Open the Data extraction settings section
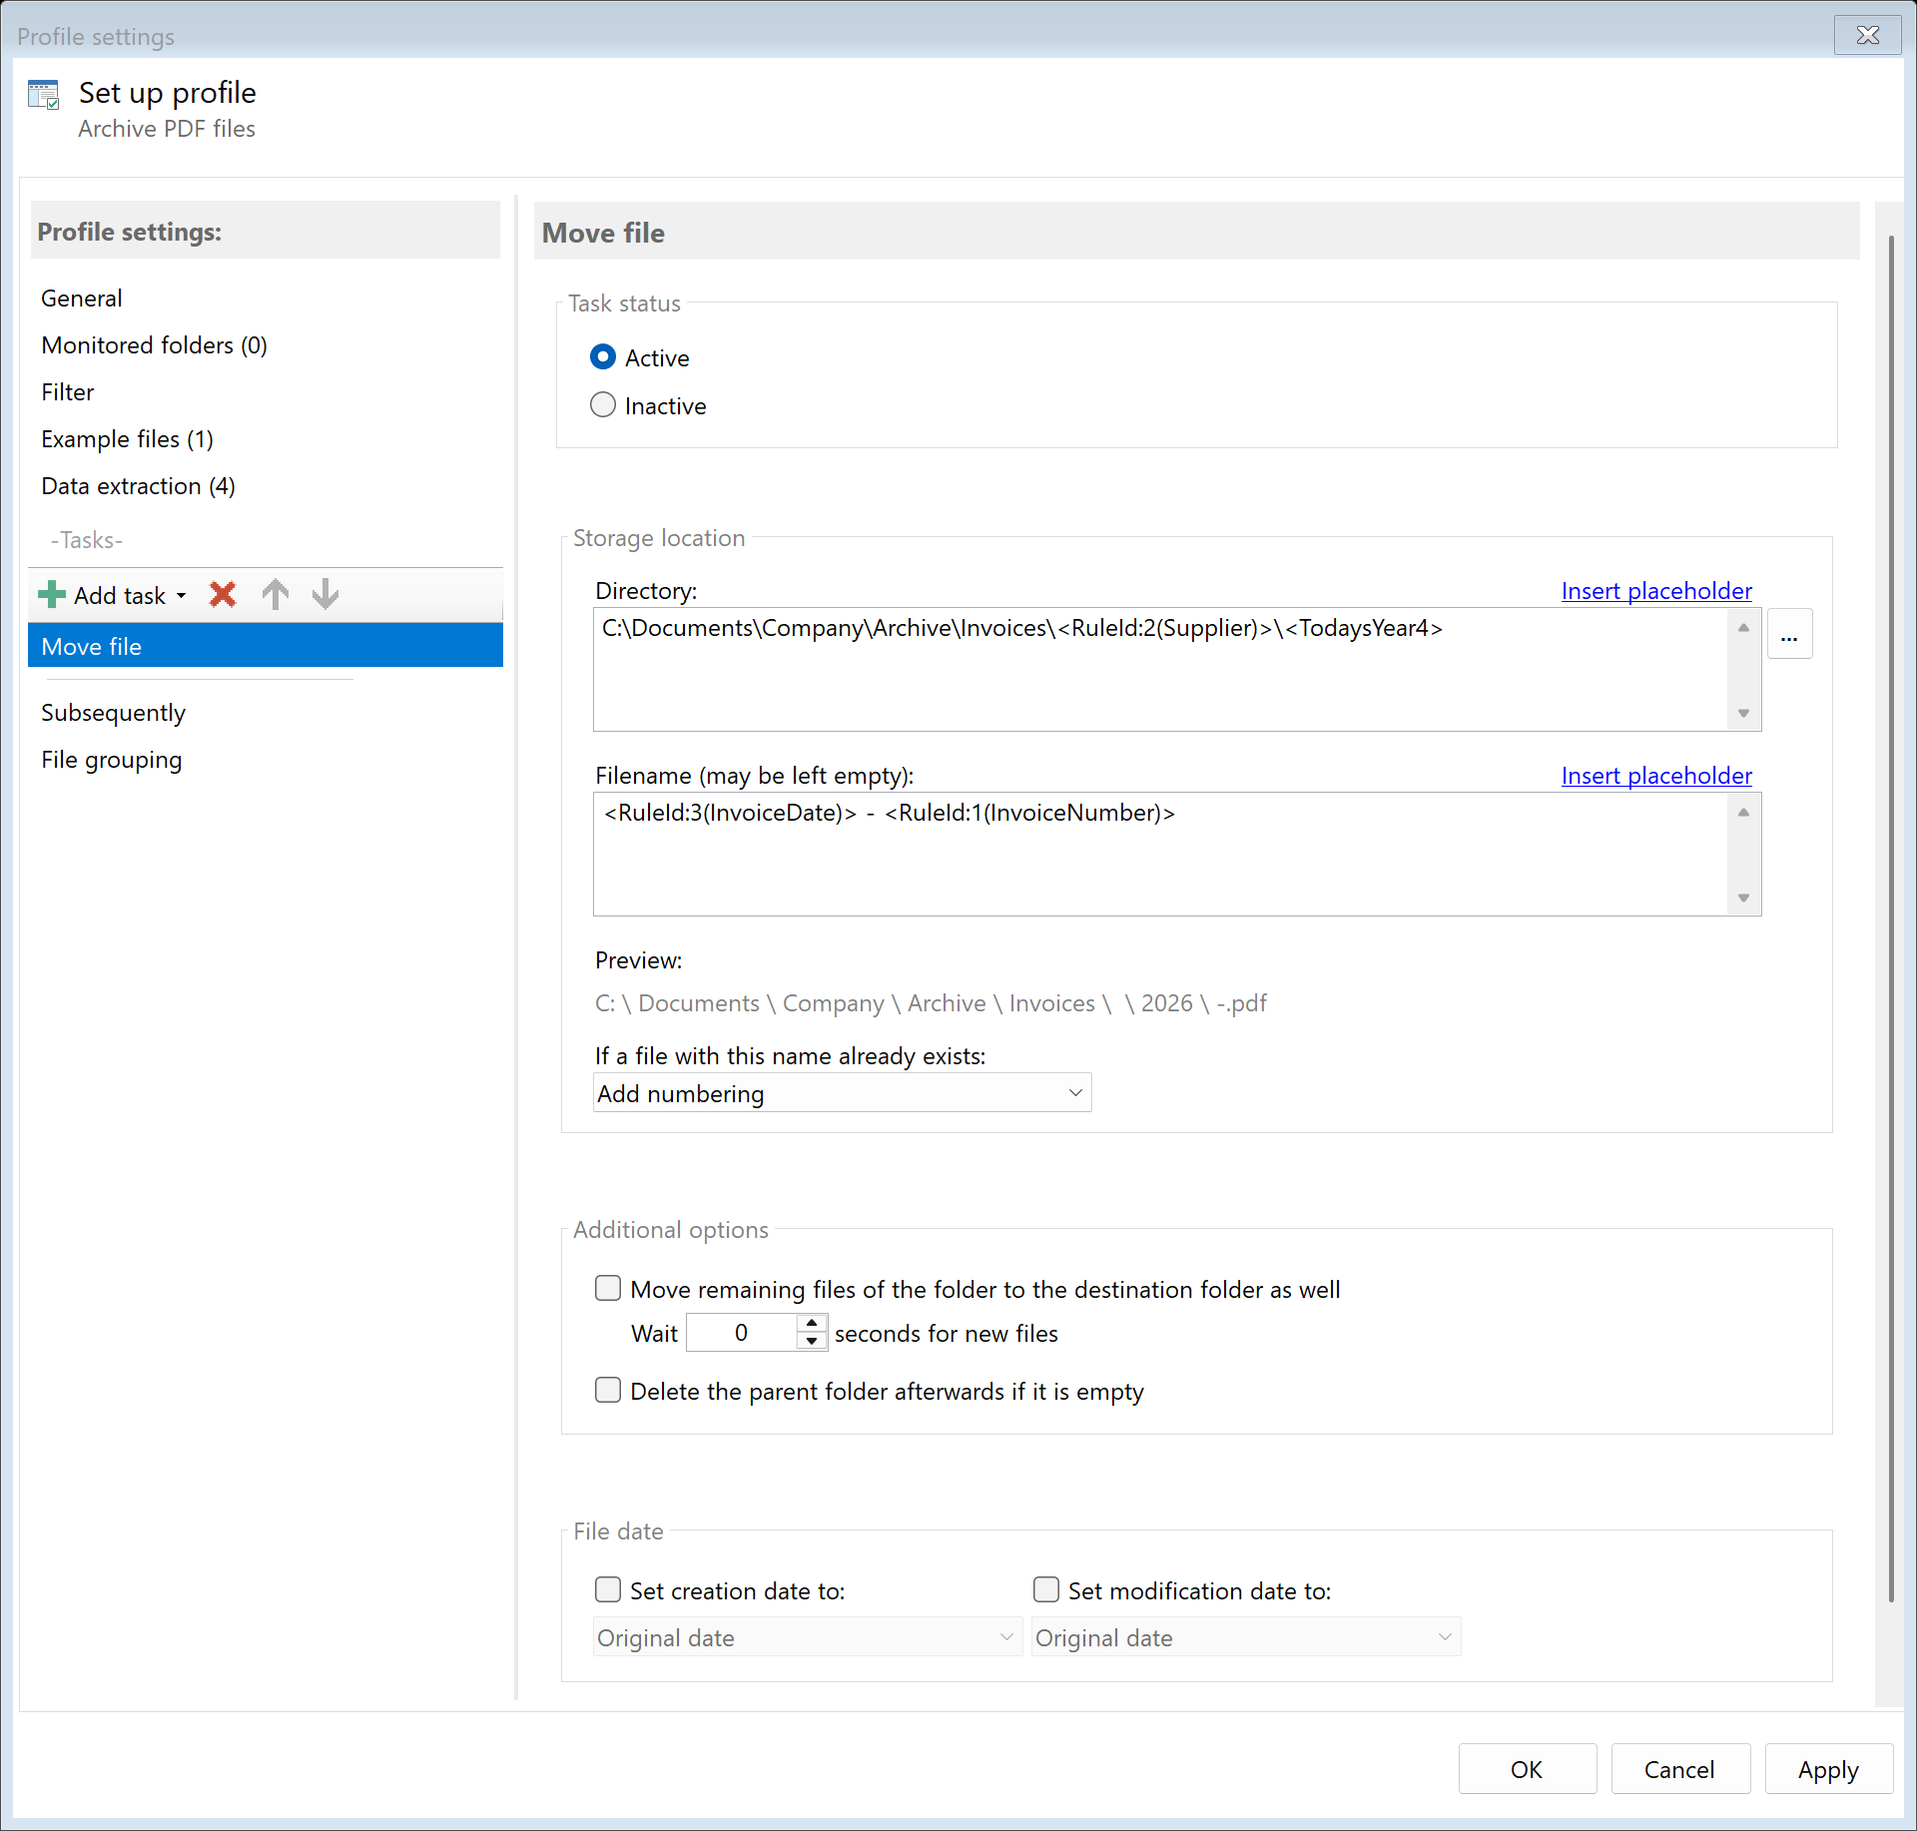This screenshot has width=1917, height=1831. pyautogui.click(x=138, y=486)
